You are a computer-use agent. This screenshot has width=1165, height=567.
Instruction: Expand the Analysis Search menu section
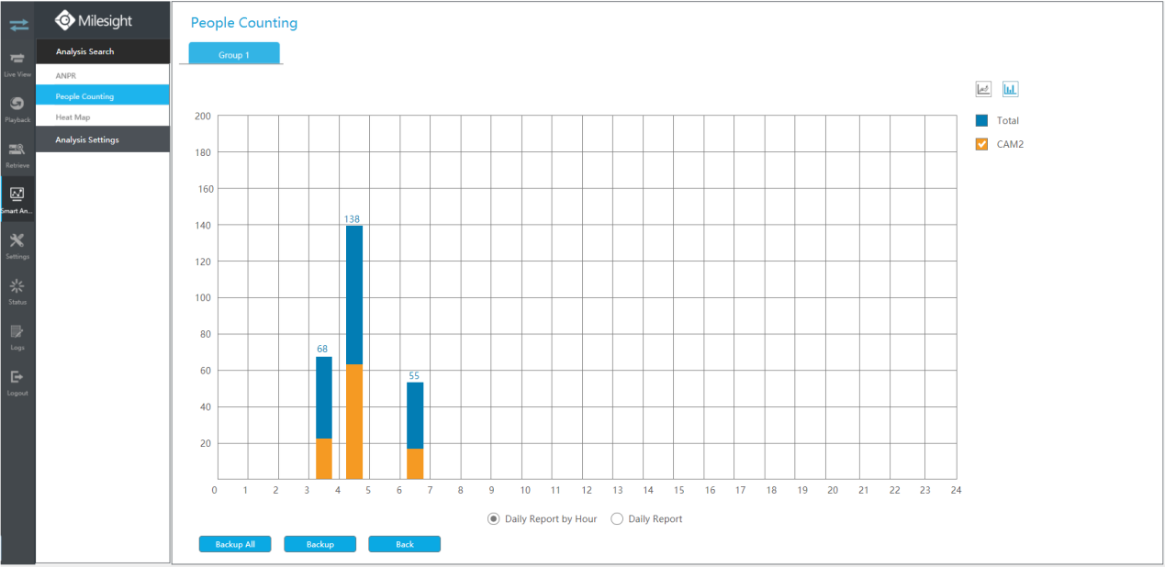click(x=103, y=51)
